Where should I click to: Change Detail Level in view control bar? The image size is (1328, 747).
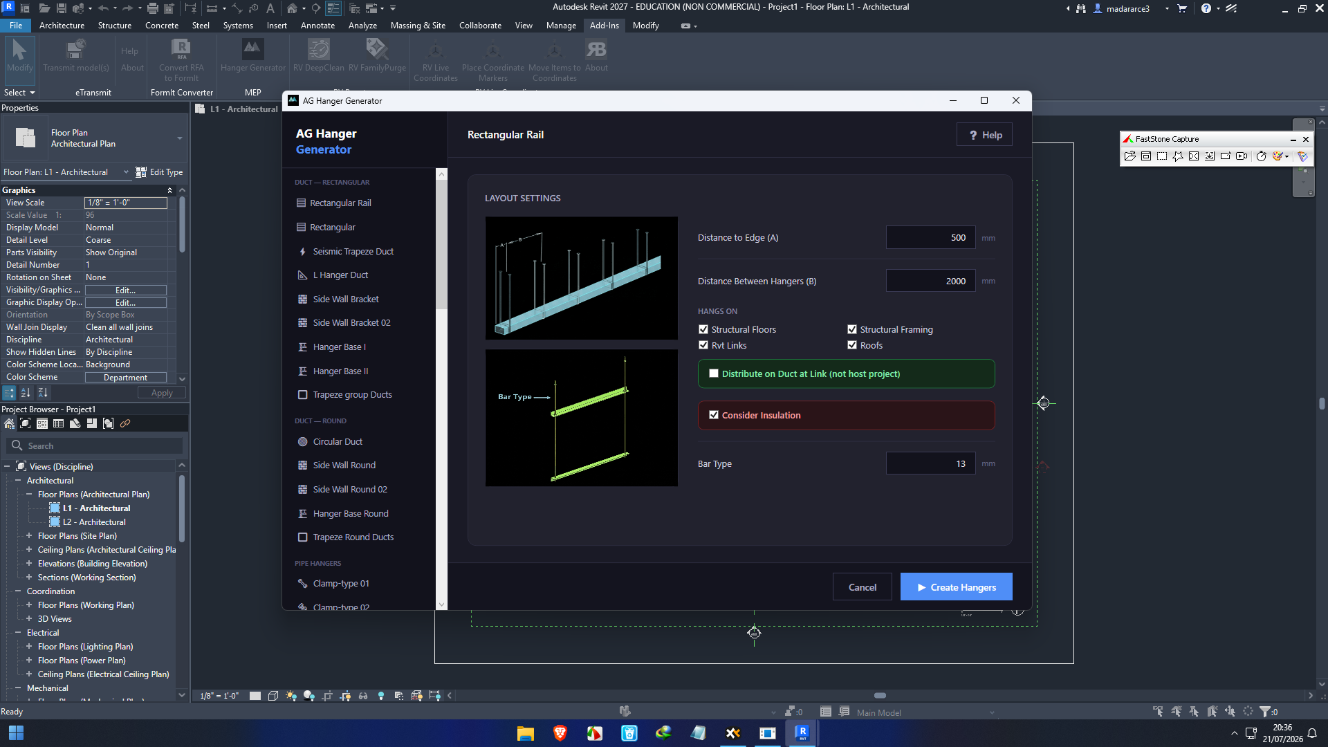click(255, 696)
